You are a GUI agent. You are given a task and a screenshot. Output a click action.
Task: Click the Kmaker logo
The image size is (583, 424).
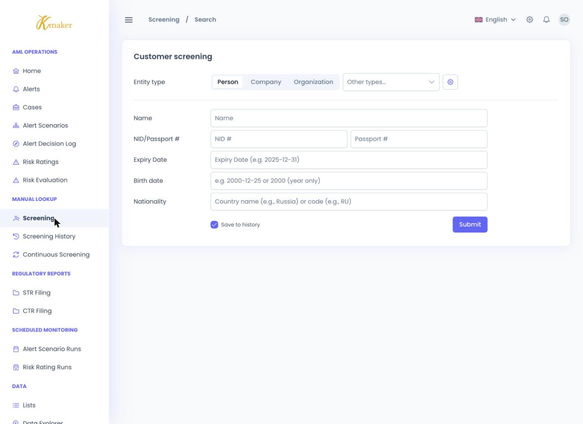(54, 24)
